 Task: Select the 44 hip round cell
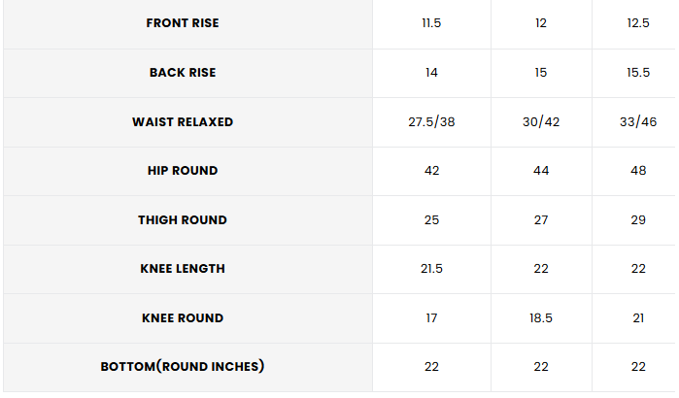(541, 171)
